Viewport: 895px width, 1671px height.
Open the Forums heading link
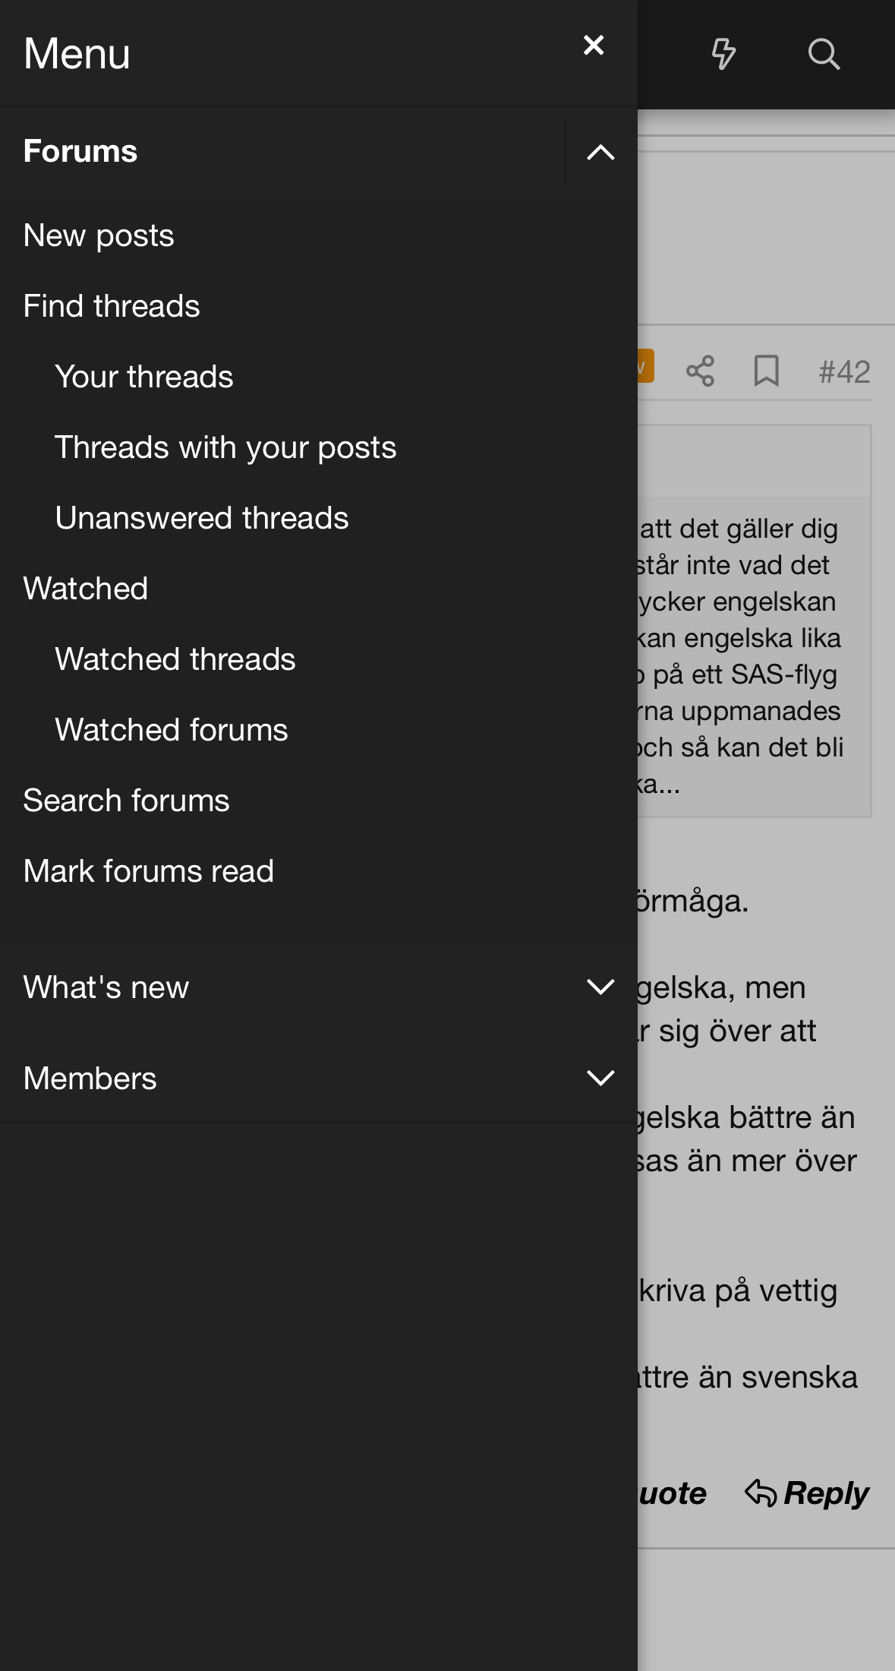80,151
